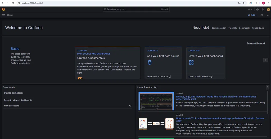Open the Grafana fundamentals tutorial card
Viewport: 271px width, 139px height.
pyautogui.click(x=107, y=63)
